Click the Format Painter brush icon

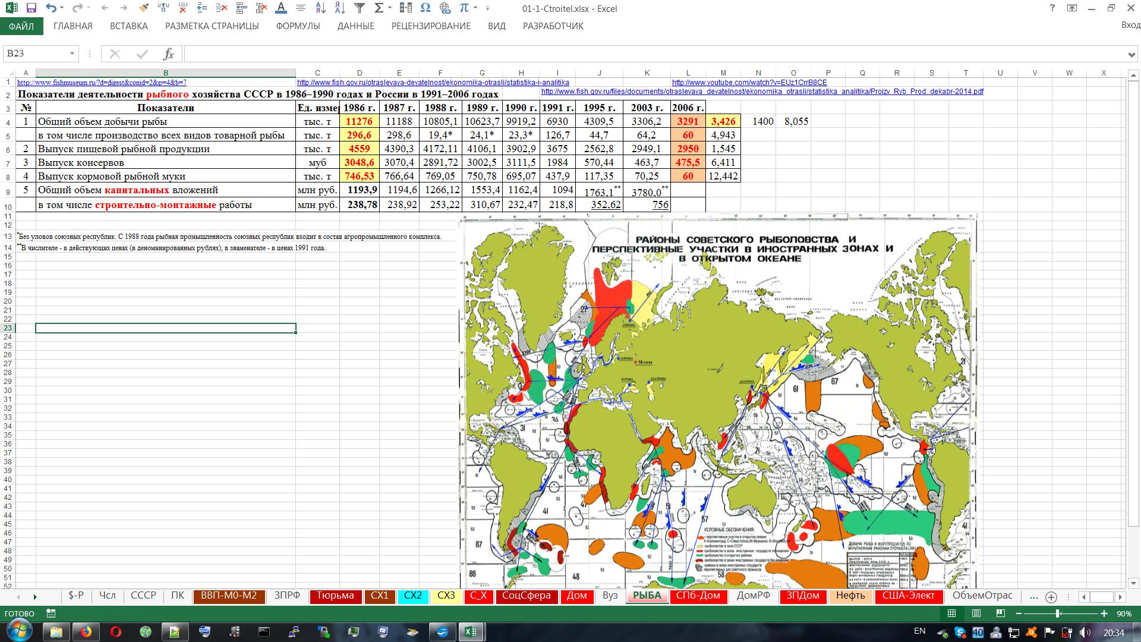pos(143,8)
